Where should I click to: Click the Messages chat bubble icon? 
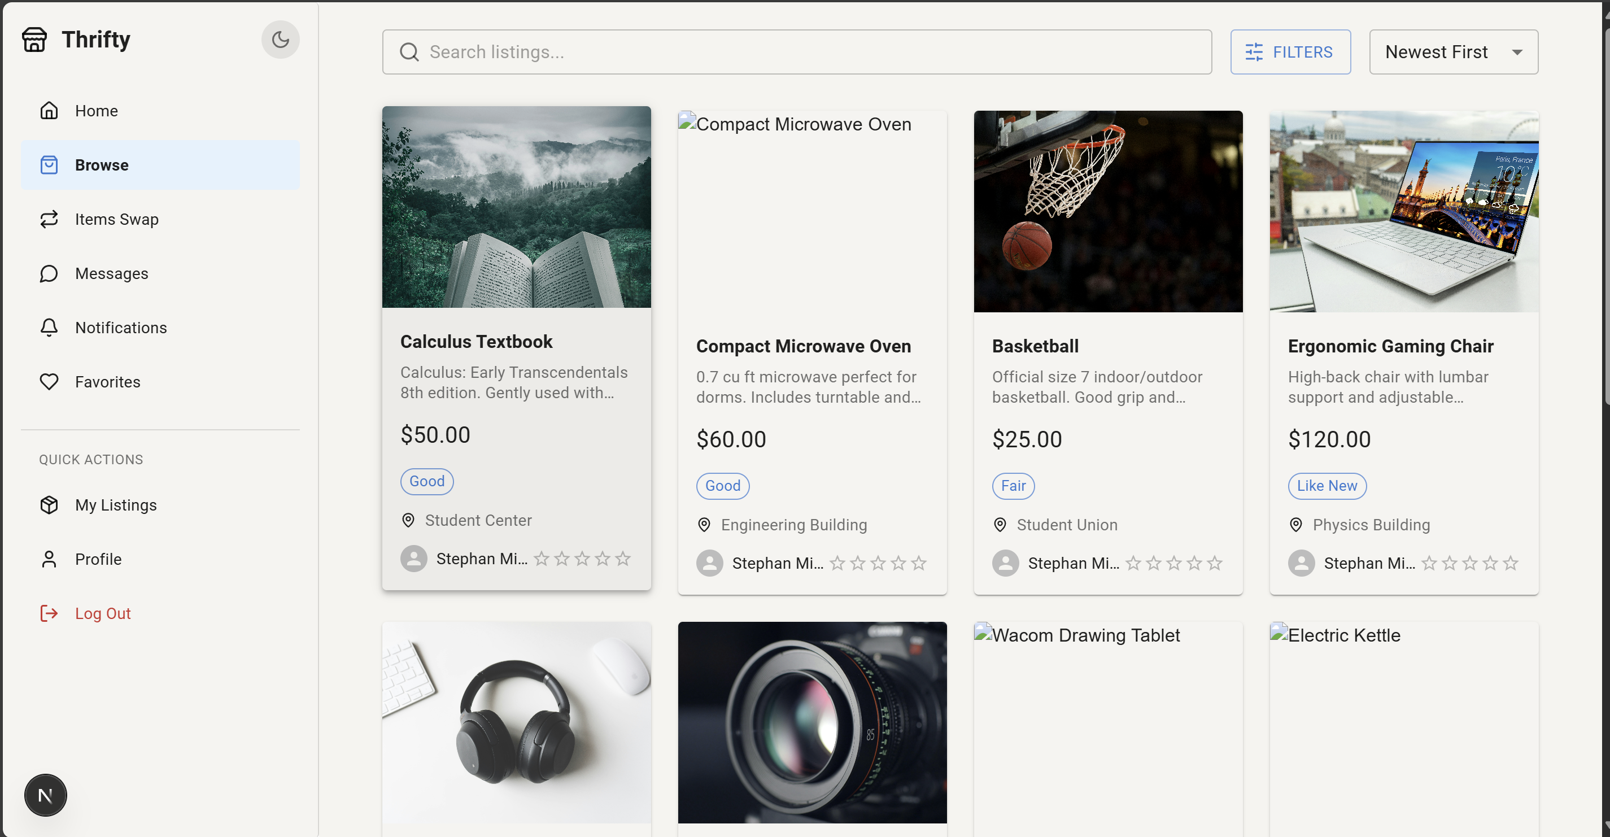pos(49,274)
